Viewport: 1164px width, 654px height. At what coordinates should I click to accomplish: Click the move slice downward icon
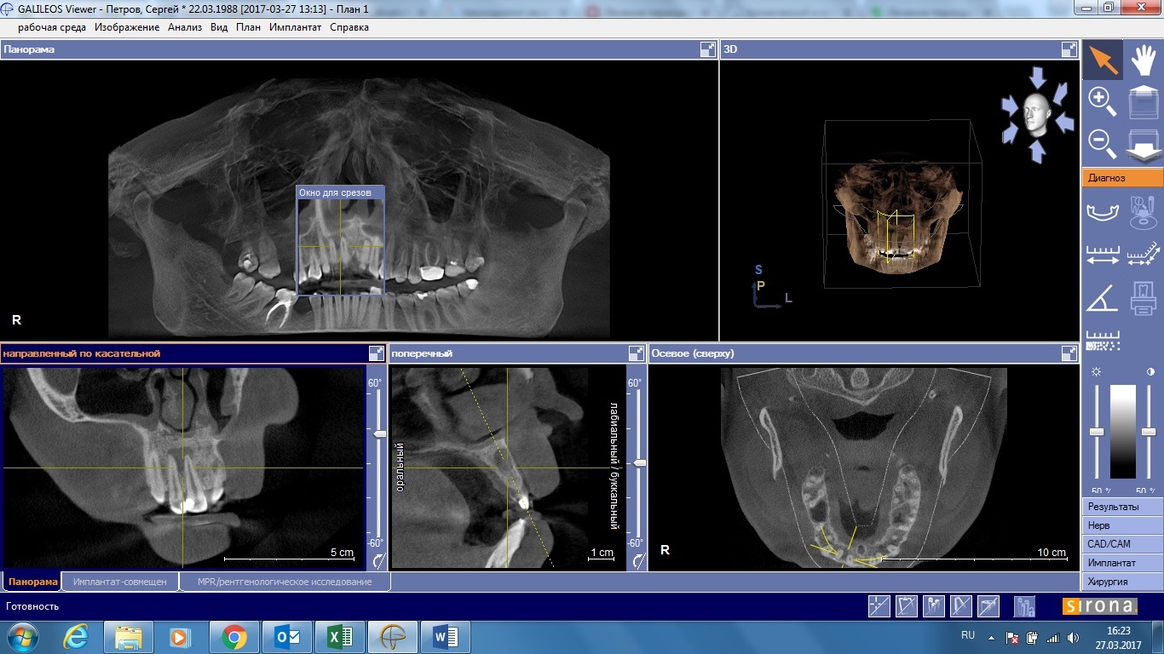1143,144
